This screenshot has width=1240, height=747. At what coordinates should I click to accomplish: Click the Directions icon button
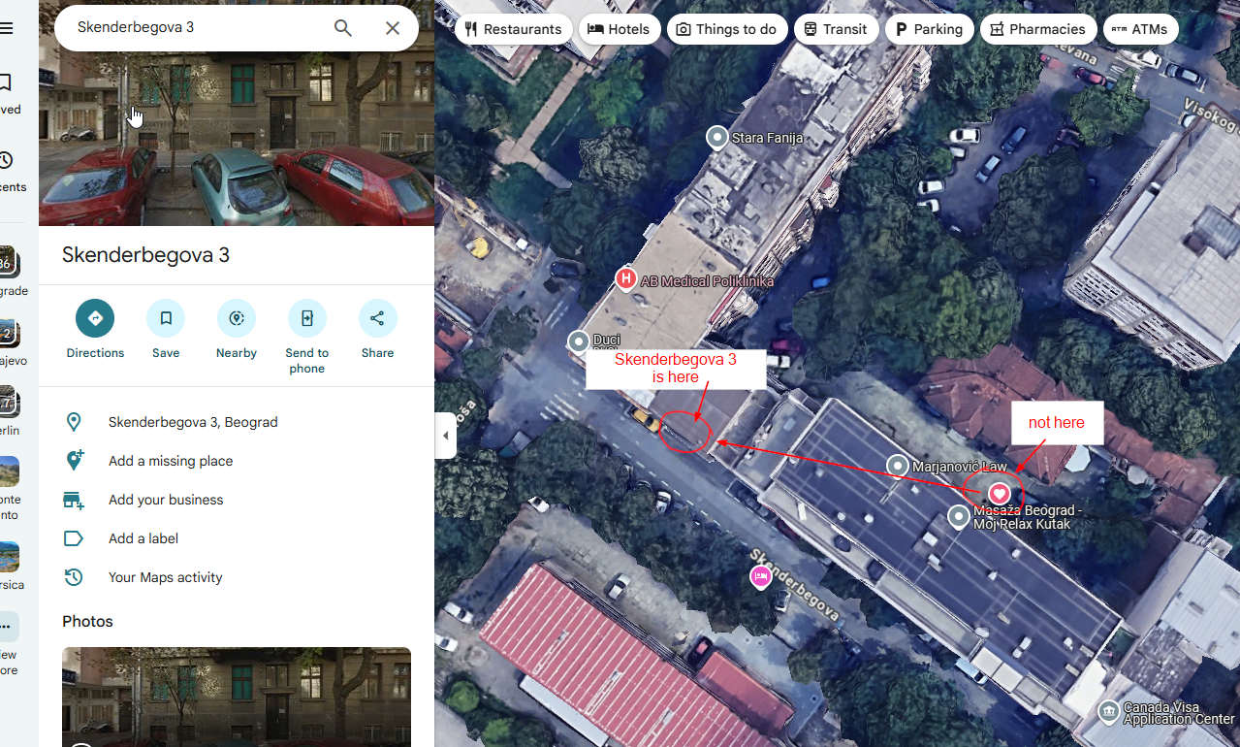[95, 318]
